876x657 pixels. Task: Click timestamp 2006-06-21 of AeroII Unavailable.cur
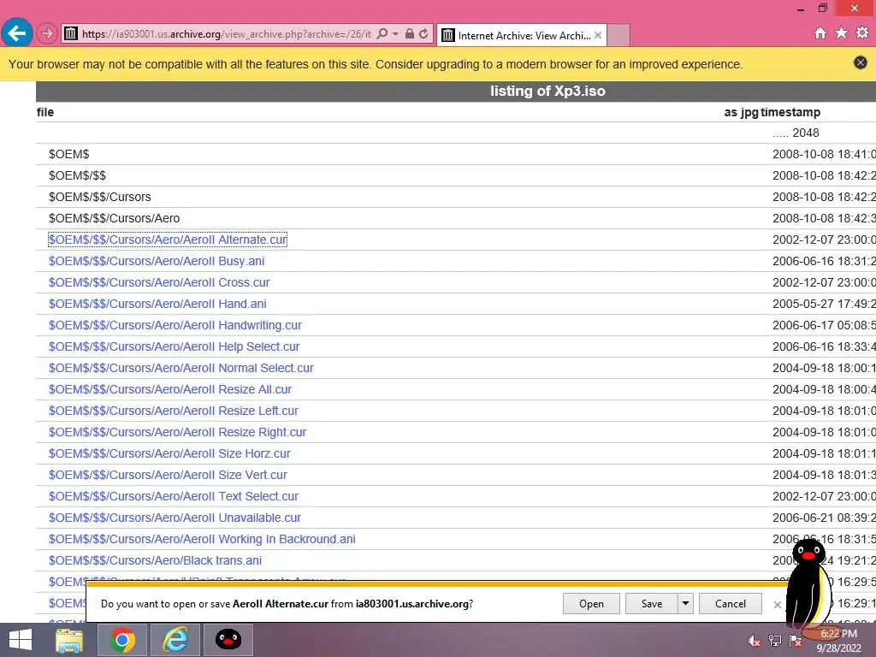(824, 518)
